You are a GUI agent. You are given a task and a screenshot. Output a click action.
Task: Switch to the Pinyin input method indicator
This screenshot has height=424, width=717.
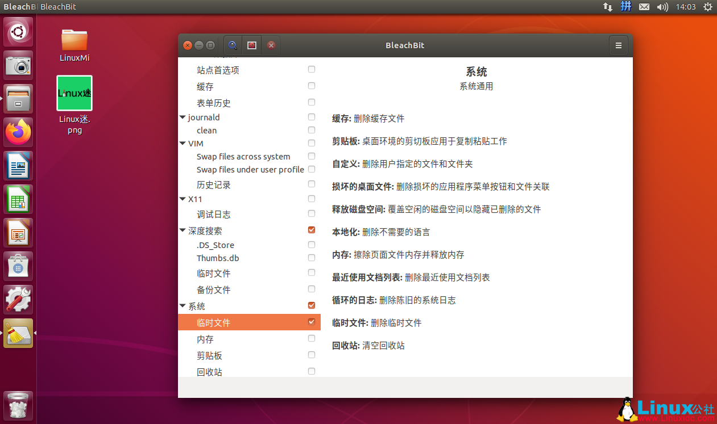625,6
